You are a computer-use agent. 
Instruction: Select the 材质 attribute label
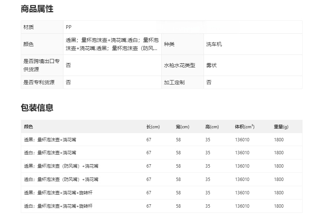click(x=29, y=27)
